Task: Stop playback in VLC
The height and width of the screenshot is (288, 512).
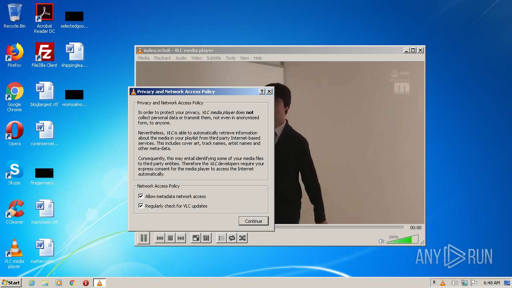Action: [170, 238]
